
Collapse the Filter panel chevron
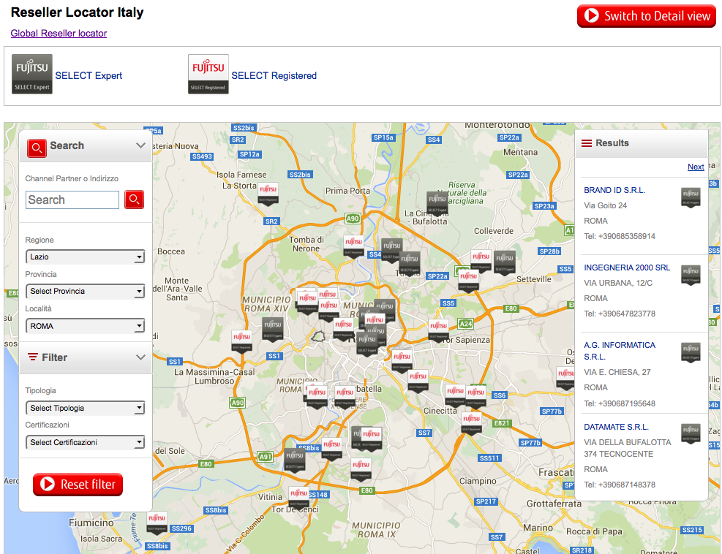point(141,357)
